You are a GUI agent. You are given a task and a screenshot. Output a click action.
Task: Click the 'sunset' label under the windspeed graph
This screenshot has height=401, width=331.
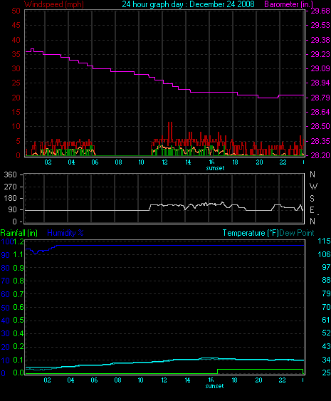215,168
